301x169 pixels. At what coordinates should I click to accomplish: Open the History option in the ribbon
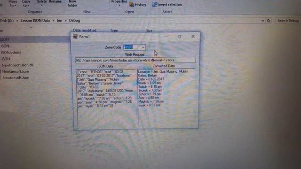[138, 5]
